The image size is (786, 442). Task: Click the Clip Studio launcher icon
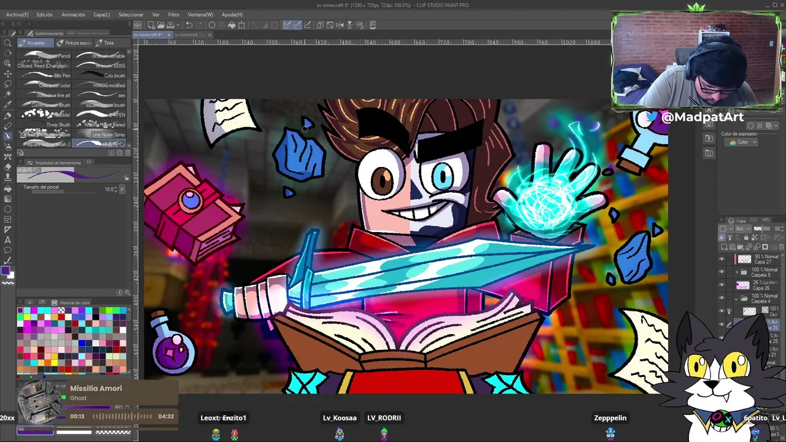click(x=138, y=25)
